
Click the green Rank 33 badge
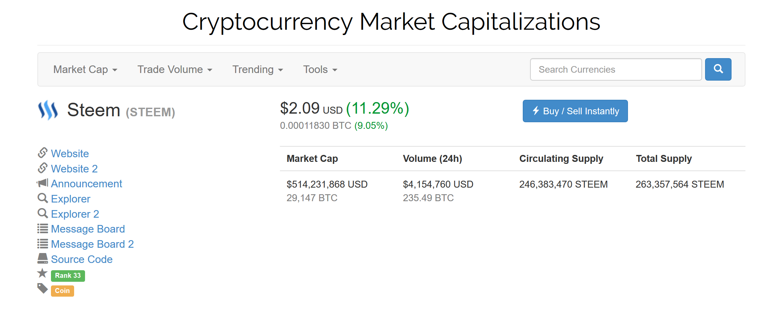coord(68,276)
